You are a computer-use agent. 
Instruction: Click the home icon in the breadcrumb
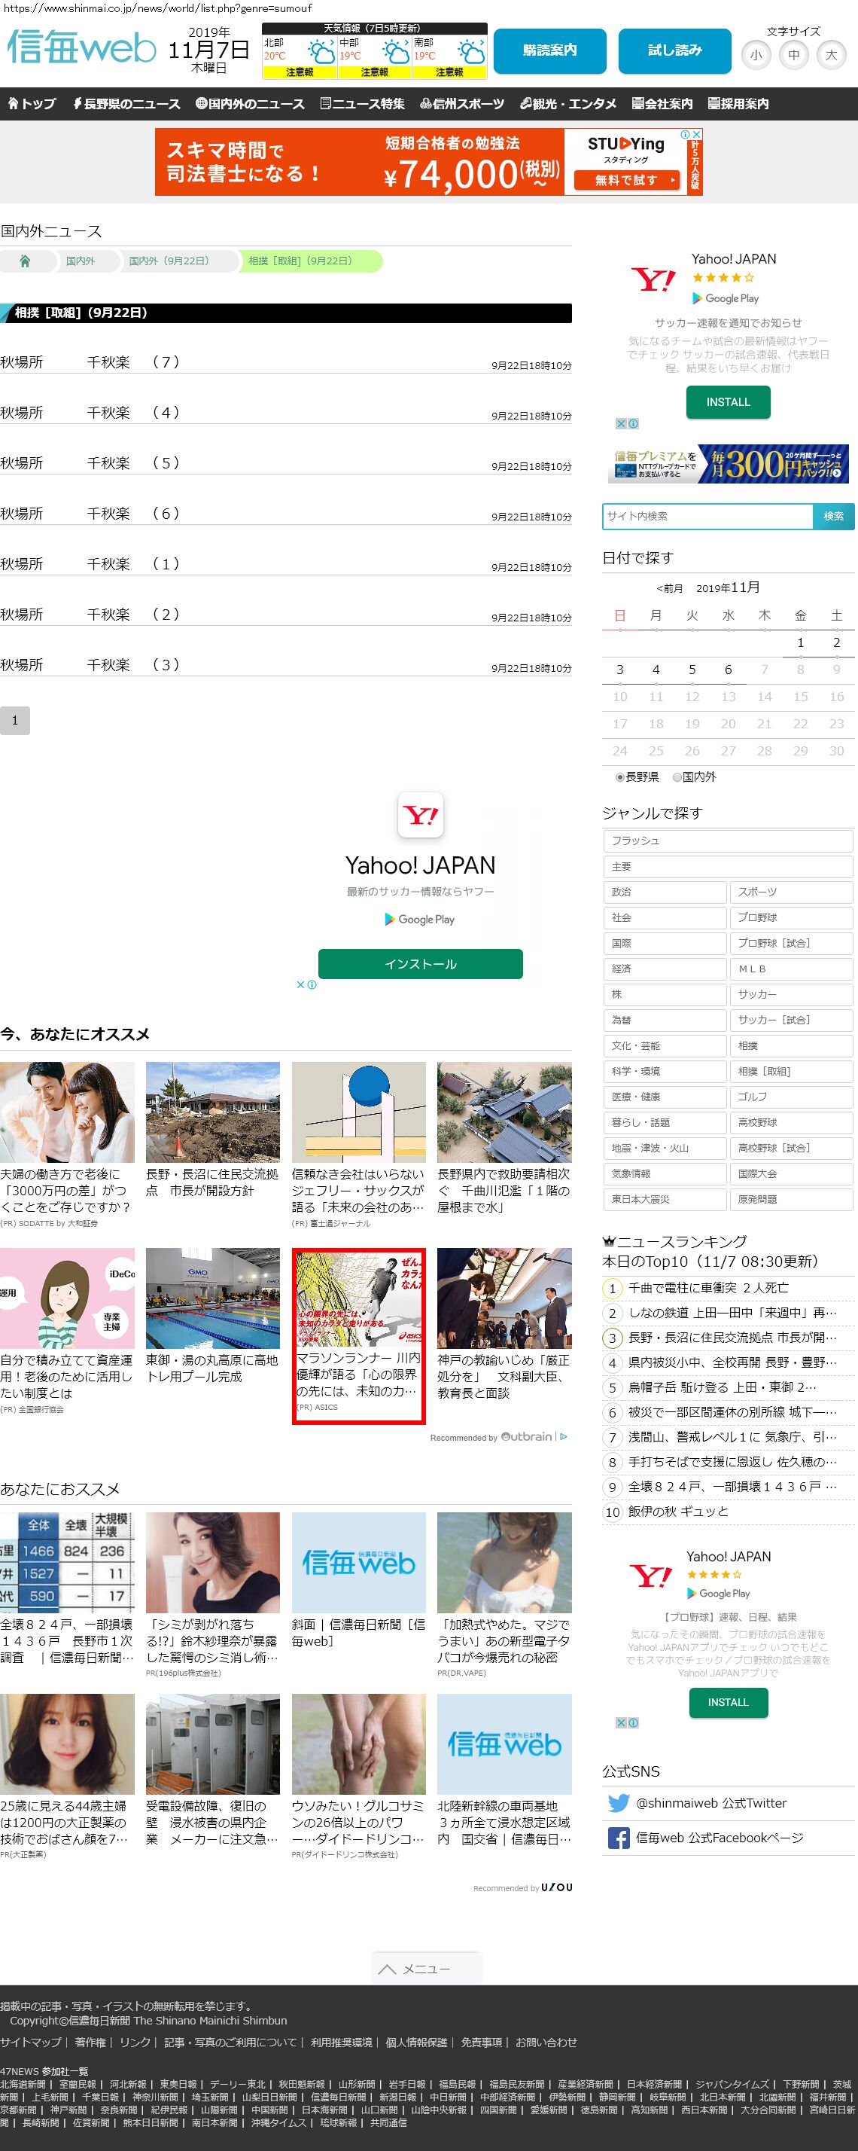pyautogui.click(x=25, y=261)
